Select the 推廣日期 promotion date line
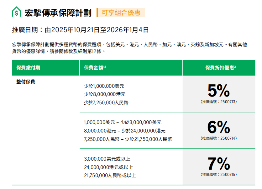The width and height of the screenshot is (262, 189). point(80,30)
